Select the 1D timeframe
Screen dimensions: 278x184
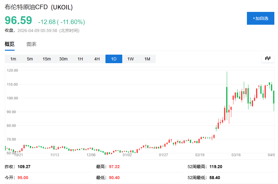(x=114, y=59)
